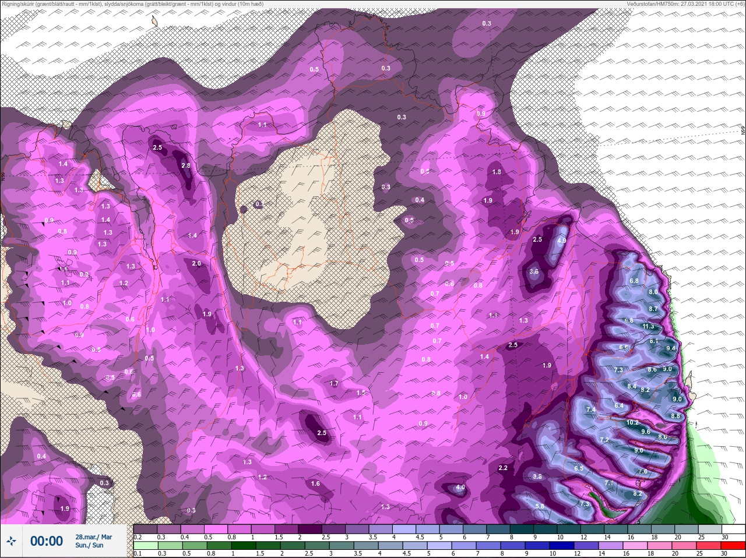Pick dark green swatch between 1 and 1.5
The height and width of the screenshot is (558, 746).
(x=244, y=545)
